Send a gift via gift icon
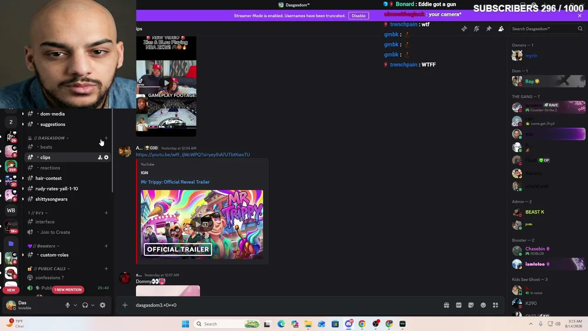The image size is (588, 331). tap(446, 305)
